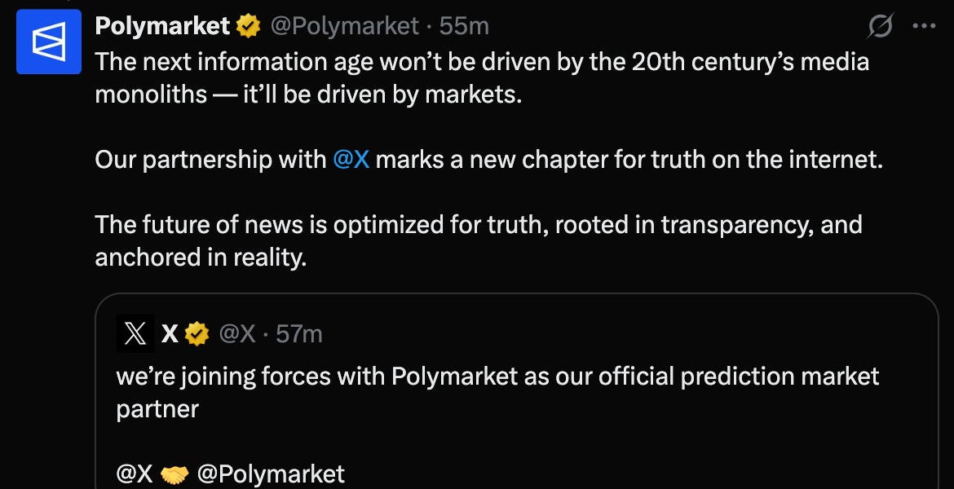Click the X logo avatar in quoted post
954x489 pixels.
[135, 333]
